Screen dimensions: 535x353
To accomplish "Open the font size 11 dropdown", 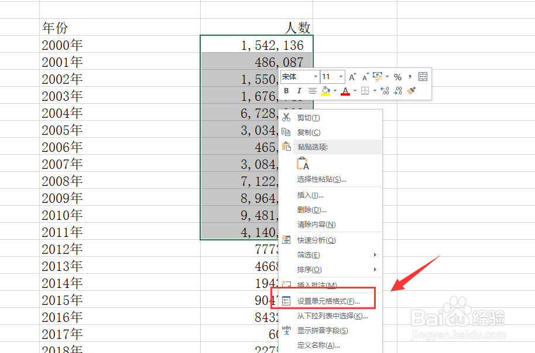I will click(341, 77).
